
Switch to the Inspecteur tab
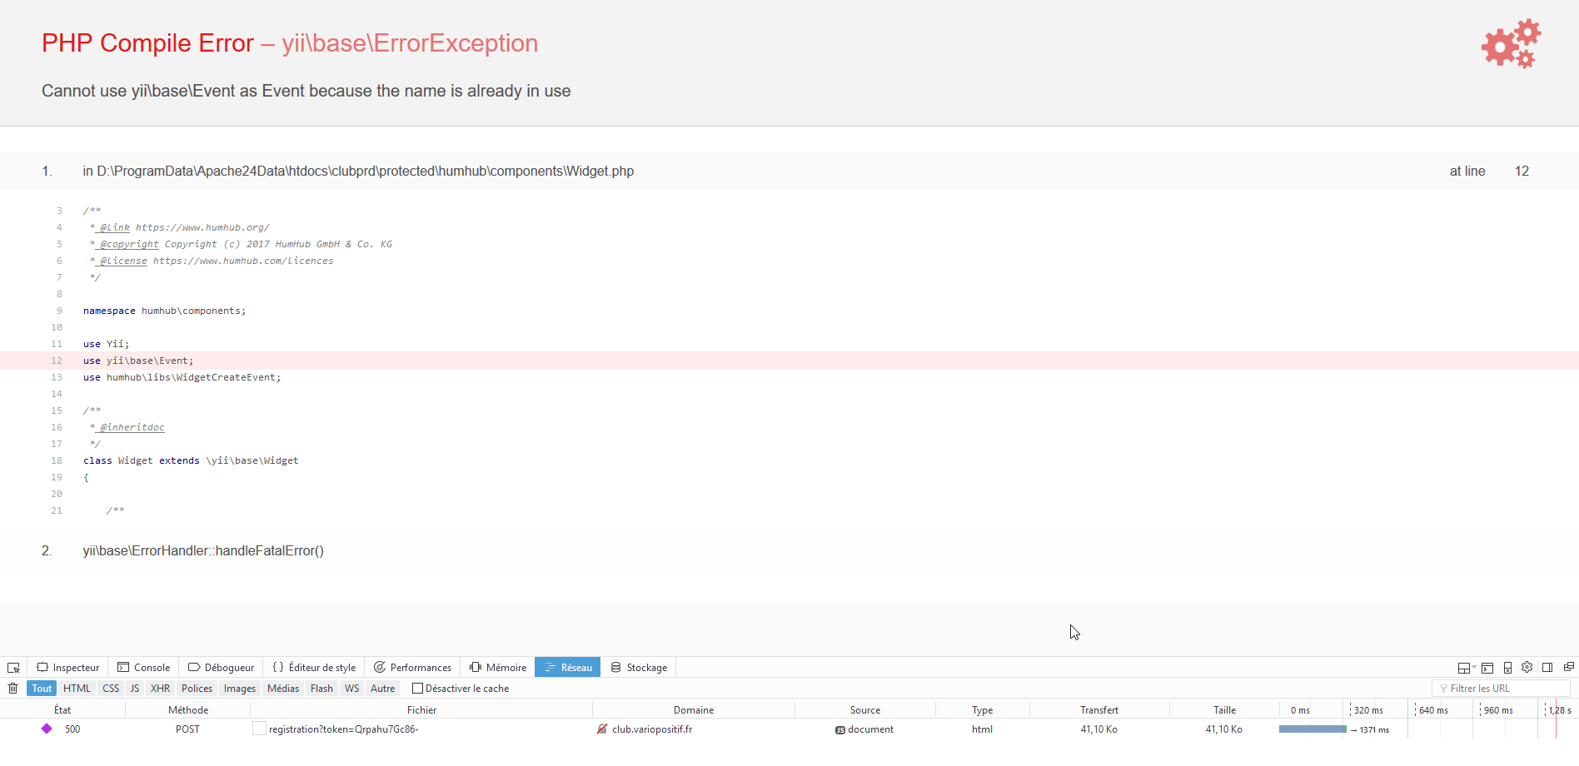(x=68, y=667)
